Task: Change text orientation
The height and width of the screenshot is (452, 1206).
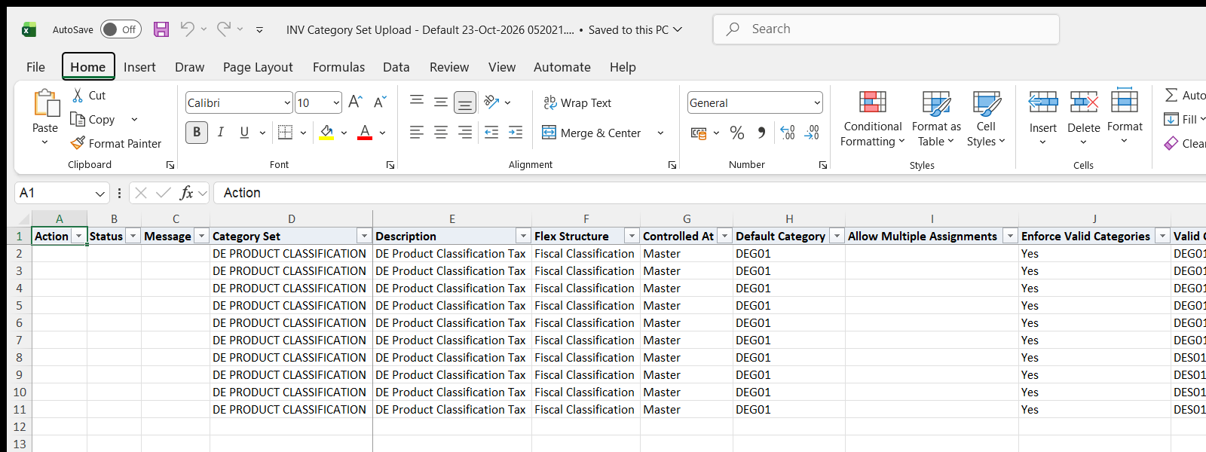Action: 492,102
